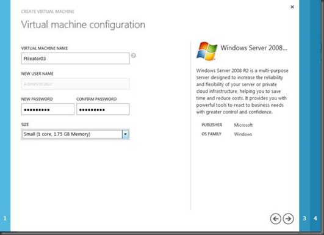Click the Windows OS family value
The width and height of the screenshot is (324, 235).
click(243, 134)
